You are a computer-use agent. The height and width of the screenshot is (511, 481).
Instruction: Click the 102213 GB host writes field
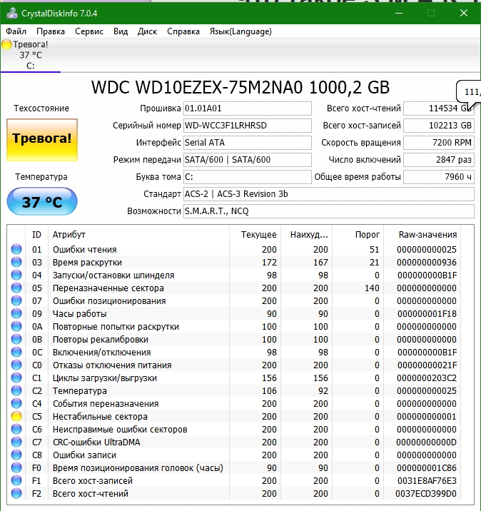pyautogui.click(x=439, y=126)
